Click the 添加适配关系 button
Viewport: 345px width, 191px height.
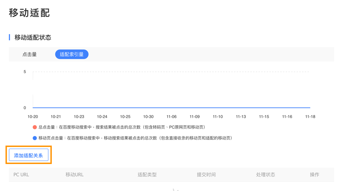point(29,155)
